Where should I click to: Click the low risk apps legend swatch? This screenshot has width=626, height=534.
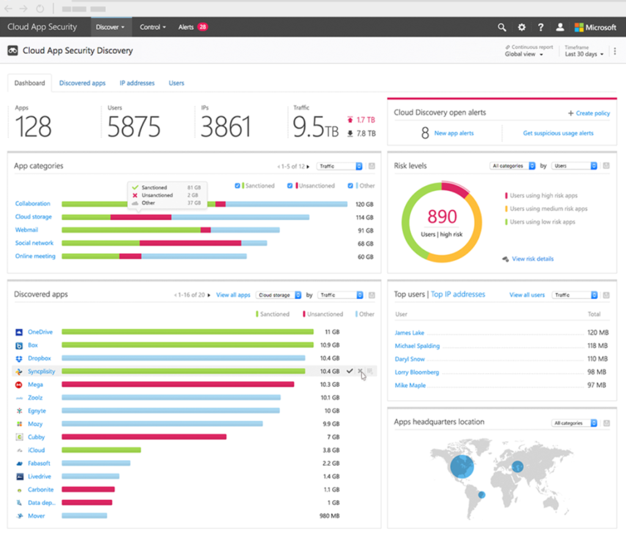pos(506,222)
